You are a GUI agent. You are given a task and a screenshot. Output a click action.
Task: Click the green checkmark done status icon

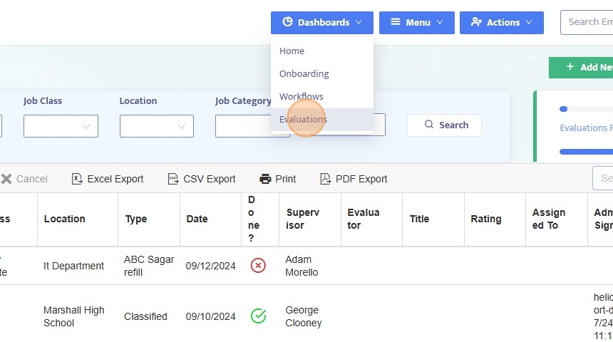pos(258,316)
